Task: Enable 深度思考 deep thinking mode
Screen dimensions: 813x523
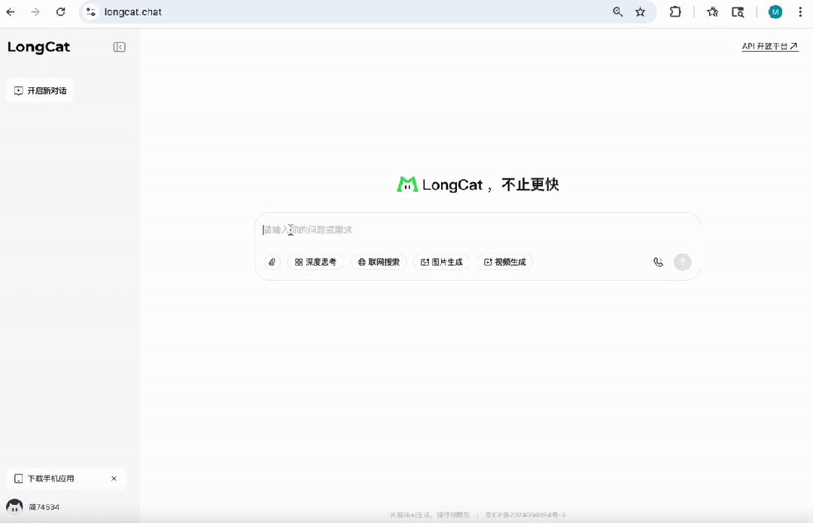Action: pos(315,262)
